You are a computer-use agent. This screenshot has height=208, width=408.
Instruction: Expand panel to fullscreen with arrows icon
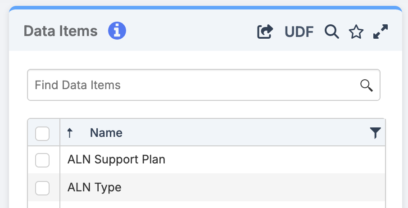point(381,32)
